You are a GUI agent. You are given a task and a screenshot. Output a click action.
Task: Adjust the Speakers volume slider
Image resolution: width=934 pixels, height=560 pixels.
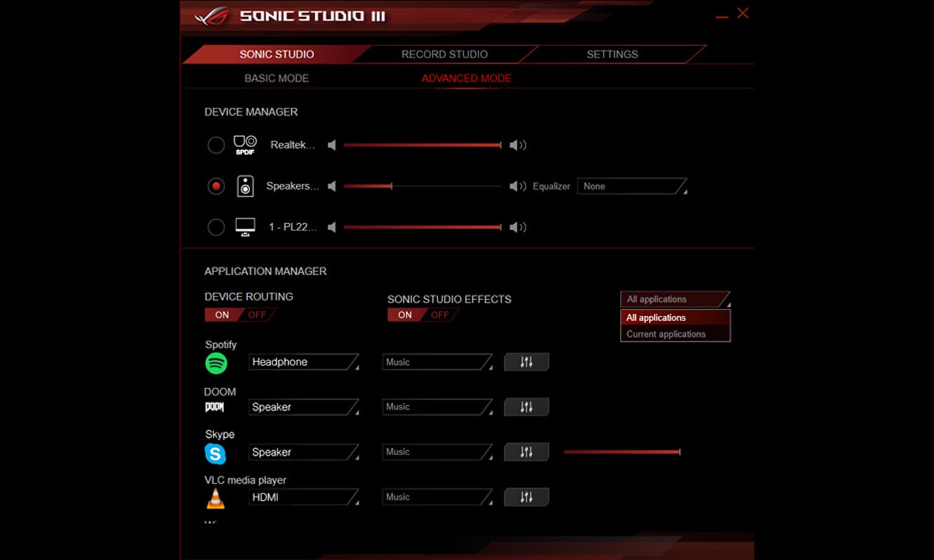point(392,187)
